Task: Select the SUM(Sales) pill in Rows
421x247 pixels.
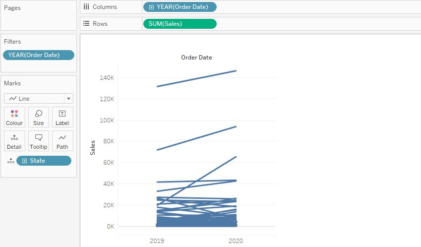Action: (179, 23)
